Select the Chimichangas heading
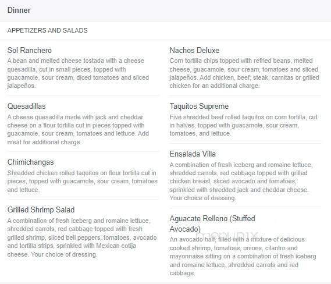The height and width of the screenshot is (284, 331). [x=30, y=162]
